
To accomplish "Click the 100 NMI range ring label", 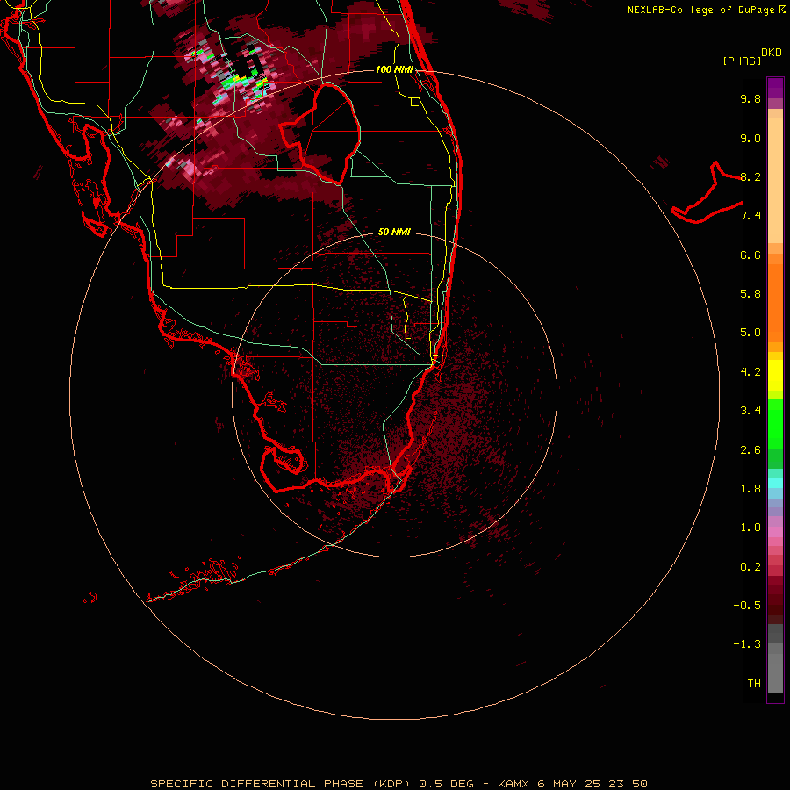I will point(394,69).
